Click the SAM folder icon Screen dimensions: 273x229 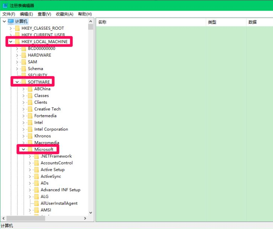point(24,62)
